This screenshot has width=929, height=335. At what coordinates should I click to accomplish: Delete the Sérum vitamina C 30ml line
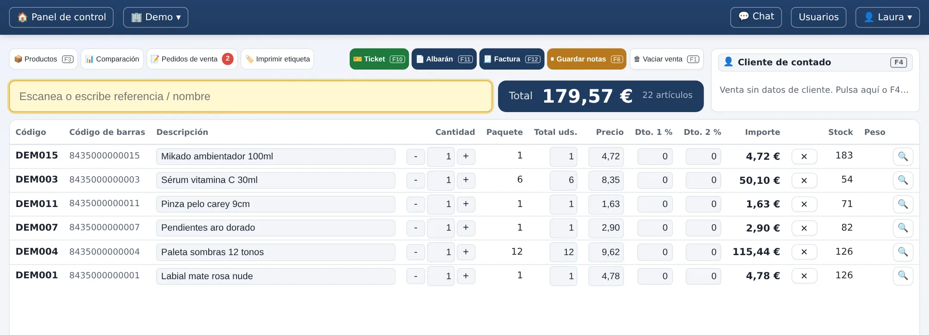[804, 181]
